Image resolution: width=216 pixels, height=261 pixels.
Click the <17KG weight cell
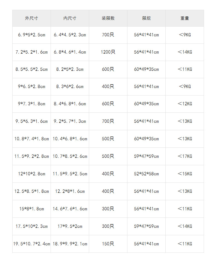pos(185,156)
